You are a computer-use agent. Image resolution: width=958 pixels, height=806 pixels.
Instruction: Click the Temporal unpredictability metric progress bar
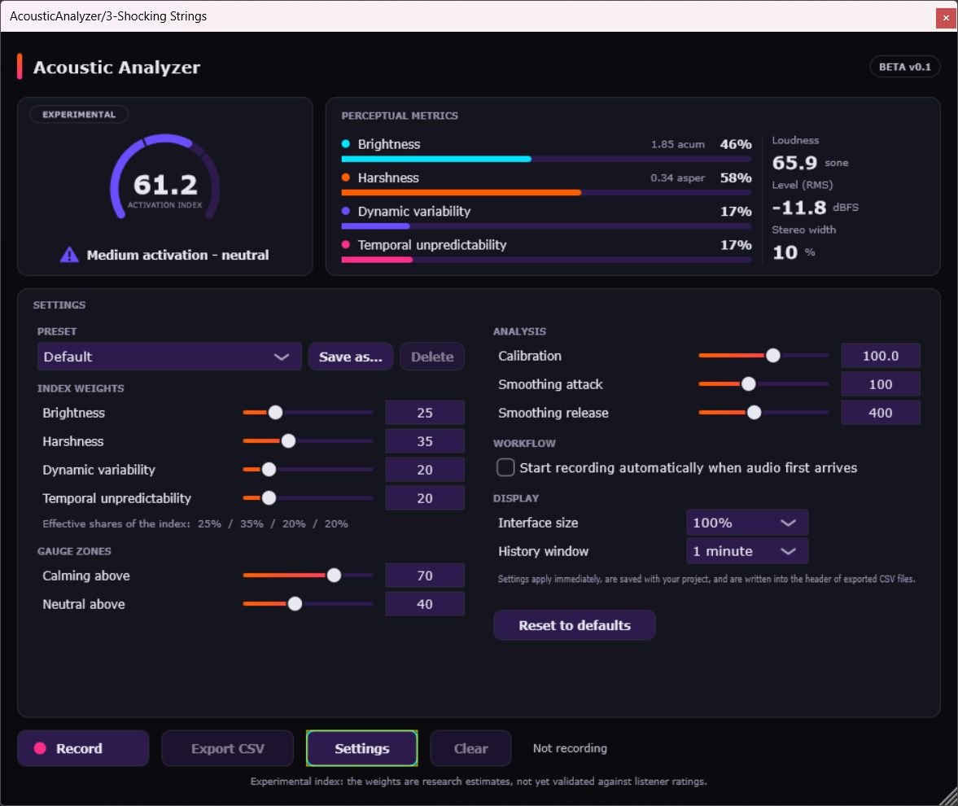546,260
